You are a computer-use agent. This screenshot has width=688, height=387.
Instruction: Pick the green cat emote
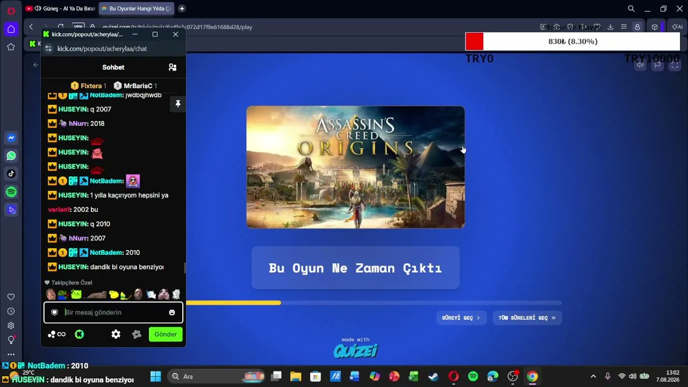(x=76, y=294)
